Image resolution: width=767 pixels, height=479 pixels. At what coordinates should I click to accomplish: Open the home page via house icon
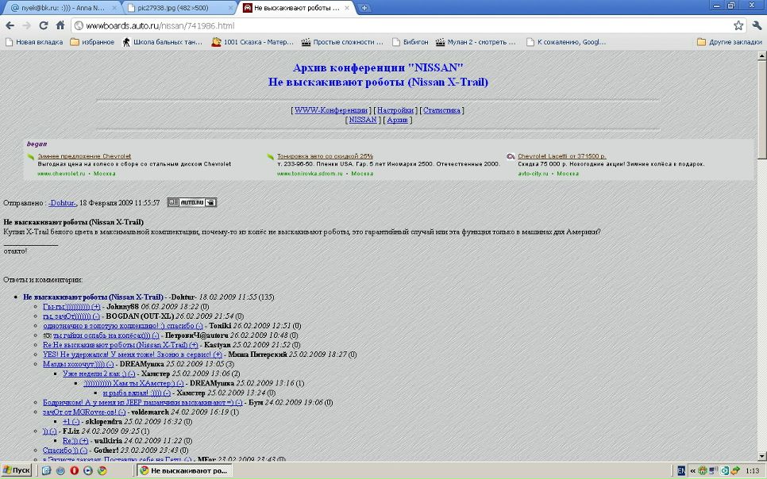click(x=60, y=25)
